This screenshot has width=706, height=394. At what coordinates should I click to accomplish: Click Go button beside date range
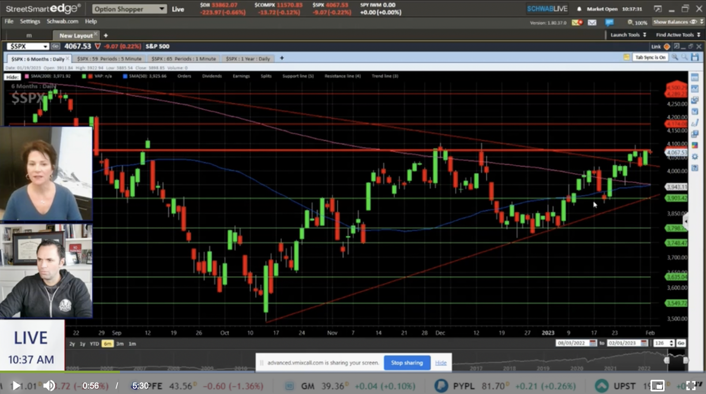(681, 343)
